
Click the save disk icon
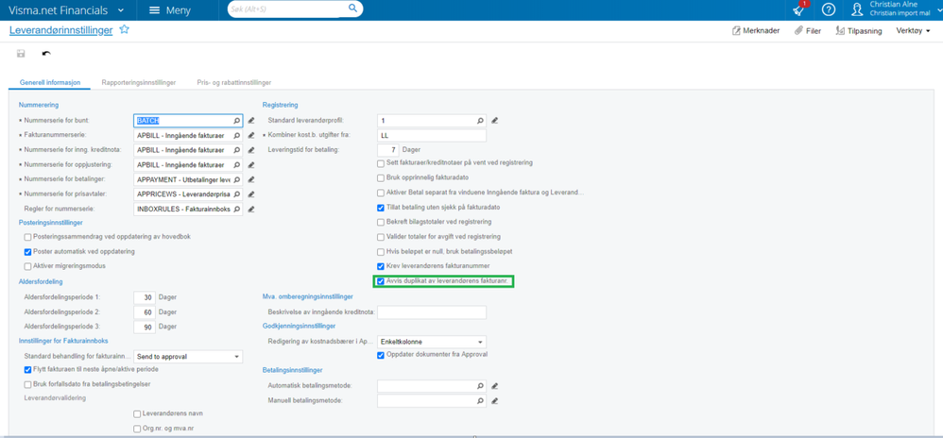click(x=21, y=54)
